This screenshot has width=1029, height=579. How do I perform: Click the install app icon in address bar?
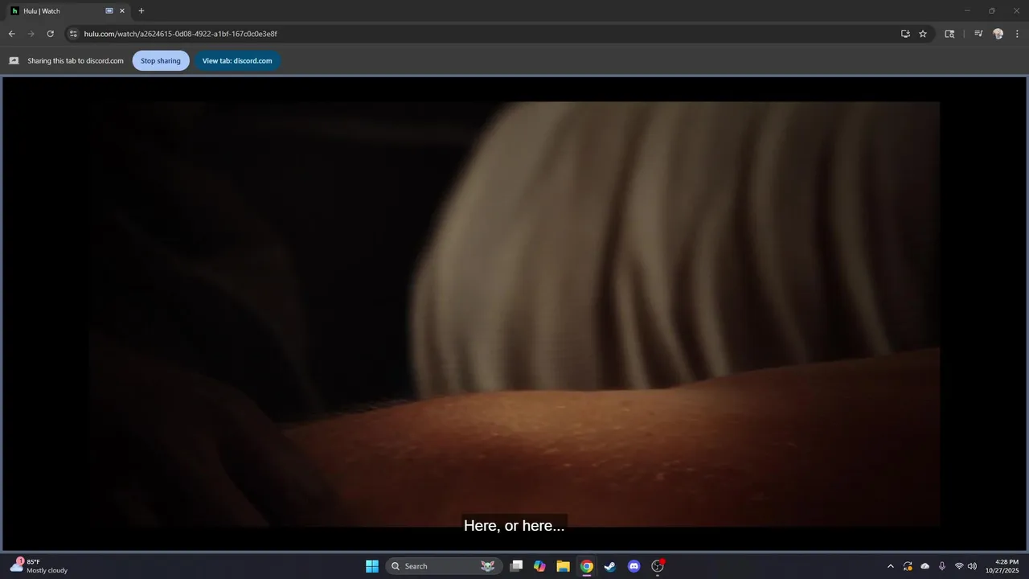coord(905,34)
